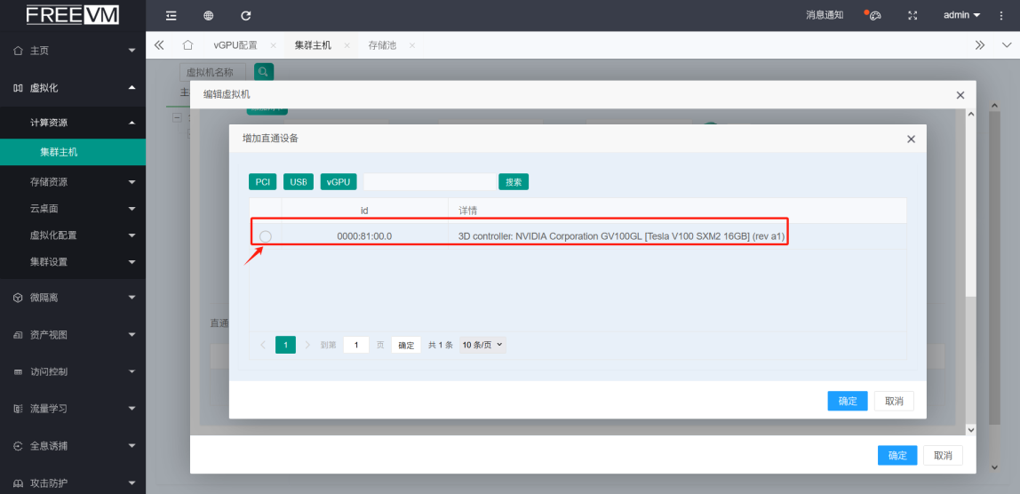Switch to the vGPU配置 tab
Image resolution: width=1020 pixels, height=494 pixels.
point(235,45)
